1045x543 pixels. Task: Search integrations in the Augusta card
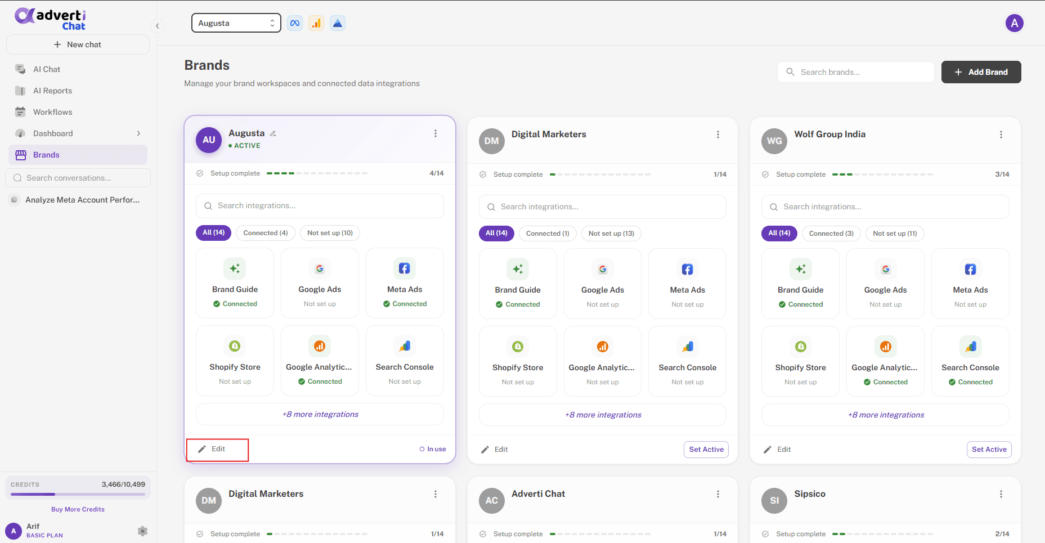pyautogui.click(x=320, y=206)
